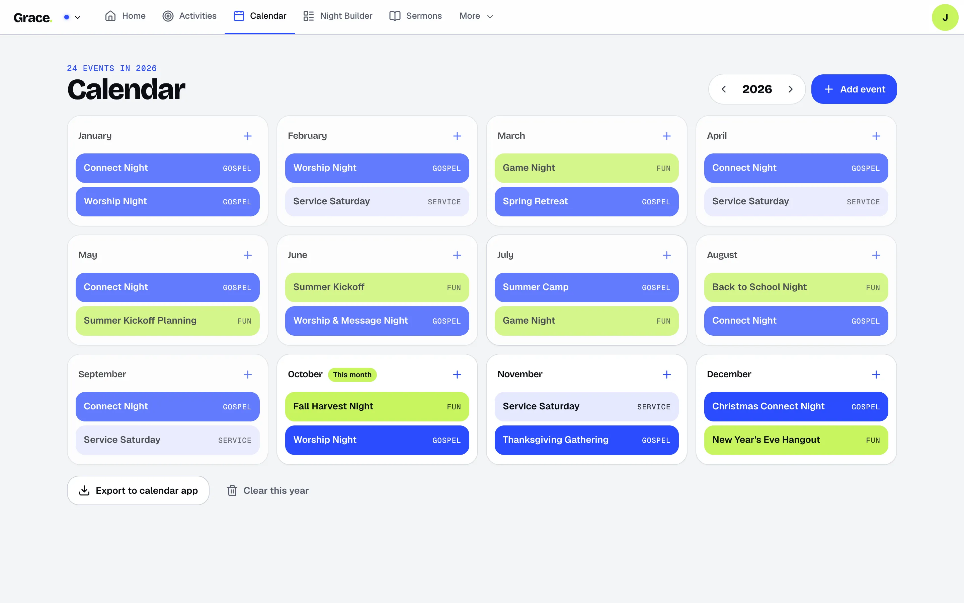Screen dimensions: 964x603
Task: Open the Activities tab
Action: (189, 16)
